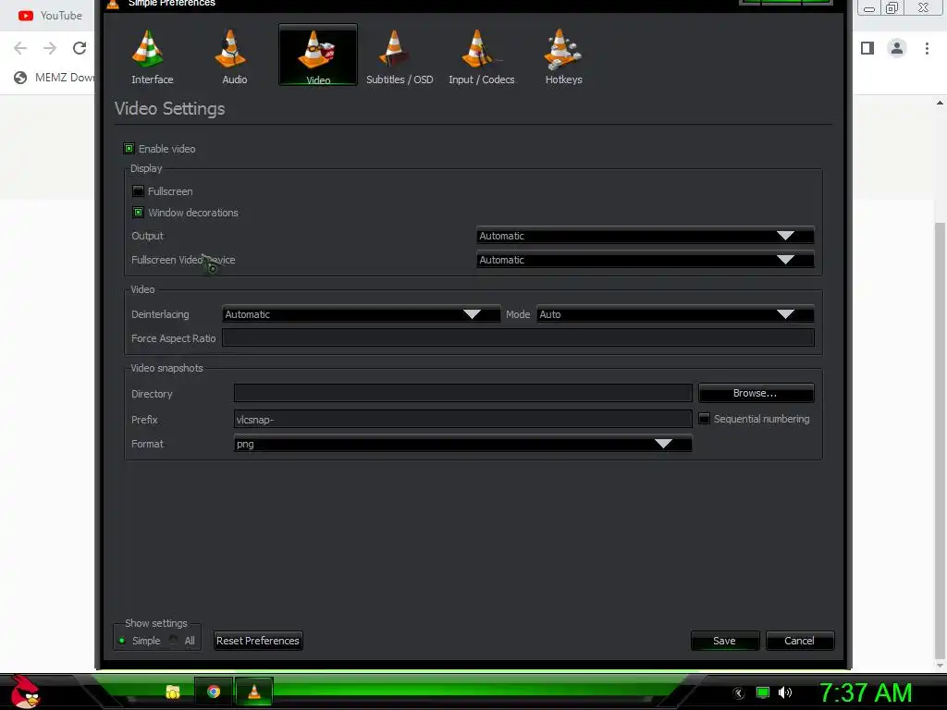The image size is (947, 710).
Task: Open the deinterlacing Mode dropdown
Action: pos(675,314)
